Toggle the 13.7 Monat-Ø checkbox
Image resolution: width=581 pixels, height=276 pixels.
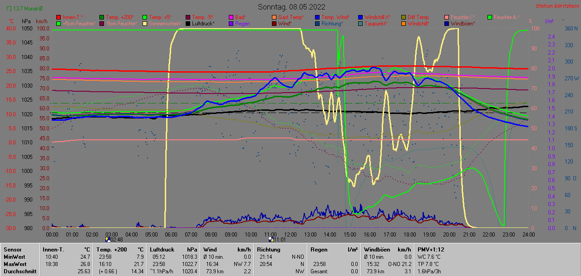pyautogui.click(x=9, y=9)
